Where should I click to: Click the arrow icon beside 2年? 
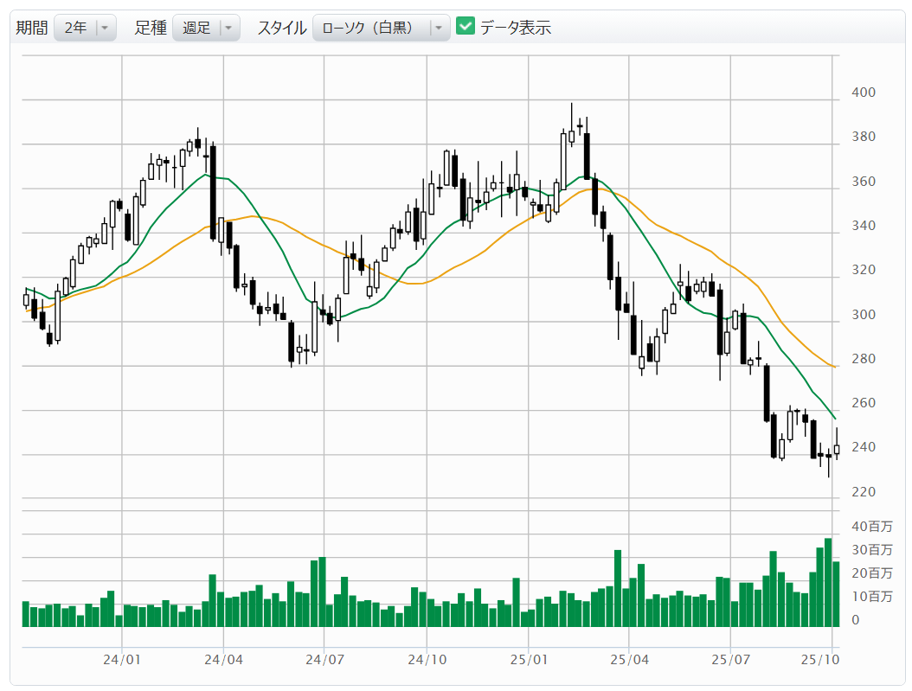point(105,28)
